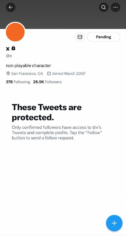View the orange profile avatar
126x236 pixels.
tap(15, 32)
